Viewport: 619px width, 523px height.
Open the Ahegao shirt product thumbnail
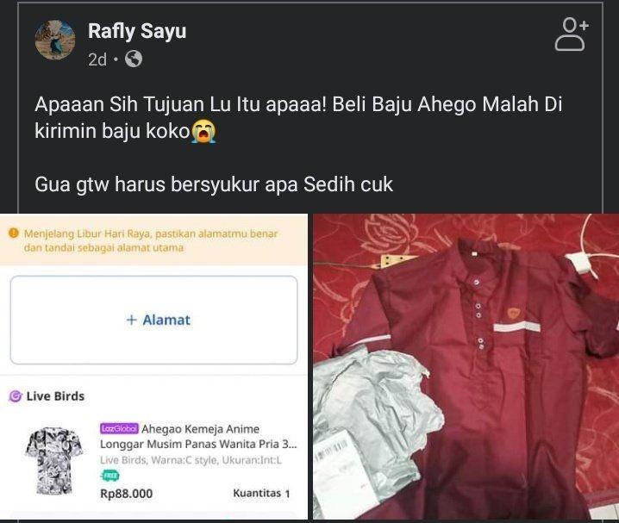click(x=54, y=460)
